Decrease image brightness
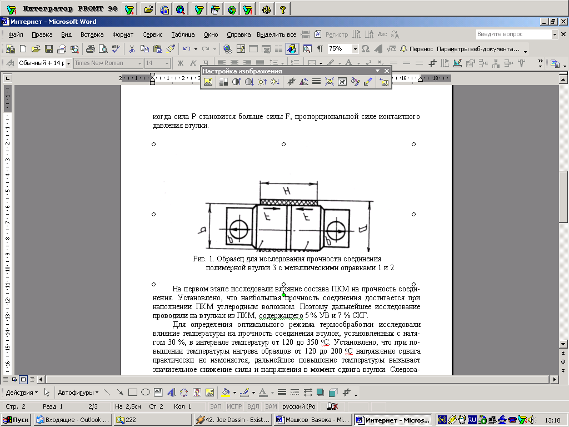Viewport: 569px width, 427px height. [x=275, y=82]
